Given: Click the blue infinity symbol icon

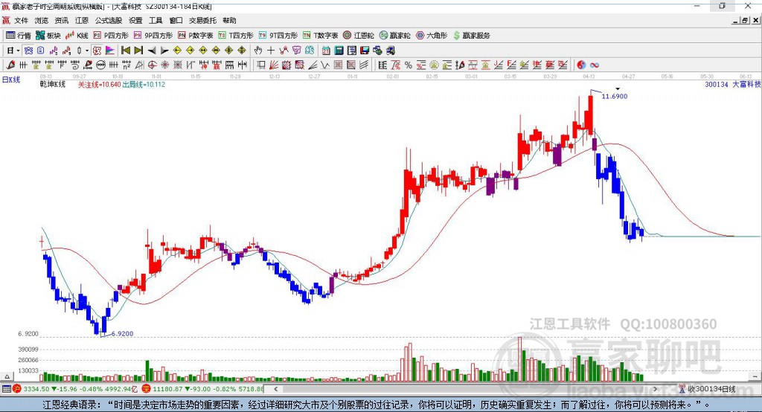Looking at the screenshot, I should [595, 65].
